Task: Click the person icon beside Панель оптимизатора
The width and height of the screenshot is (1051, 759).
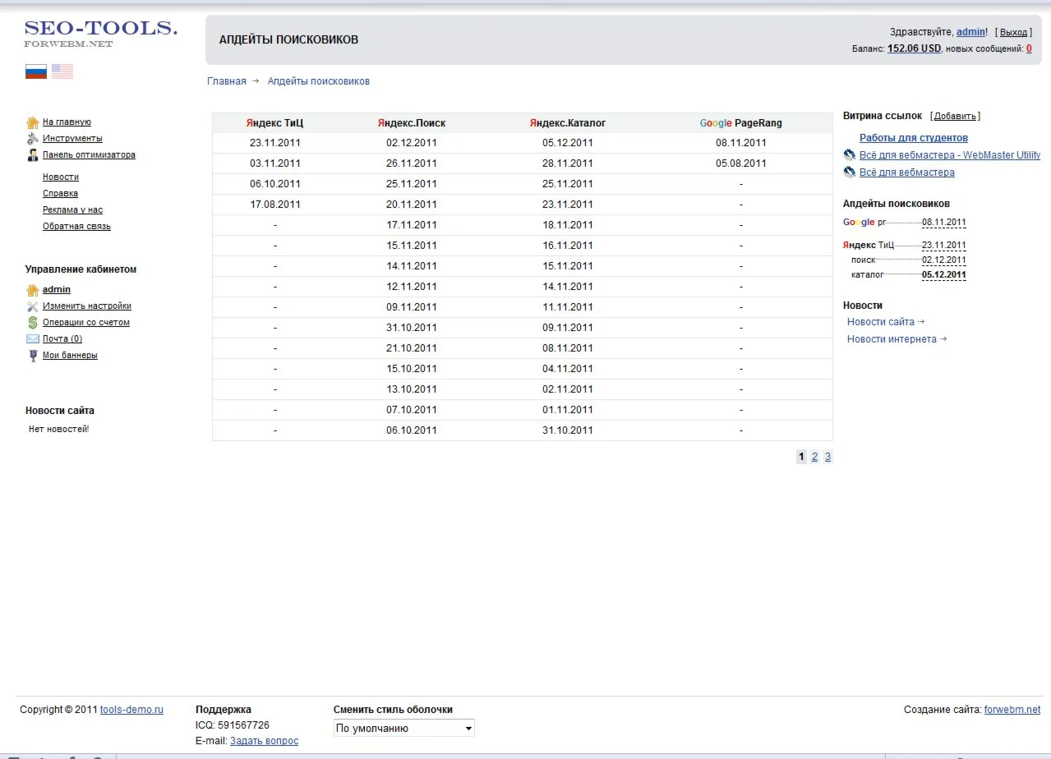Action: coord(33,155)
